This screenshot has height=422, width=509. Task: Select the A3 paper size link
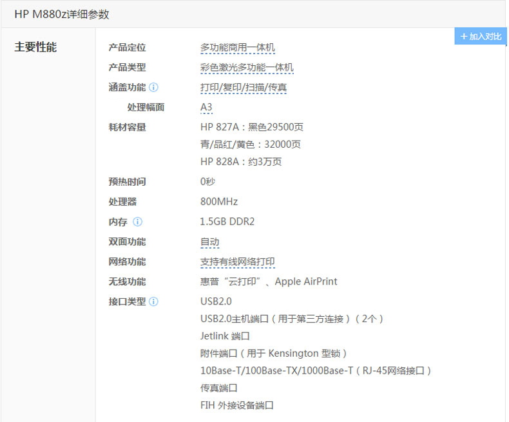point(206,107)
